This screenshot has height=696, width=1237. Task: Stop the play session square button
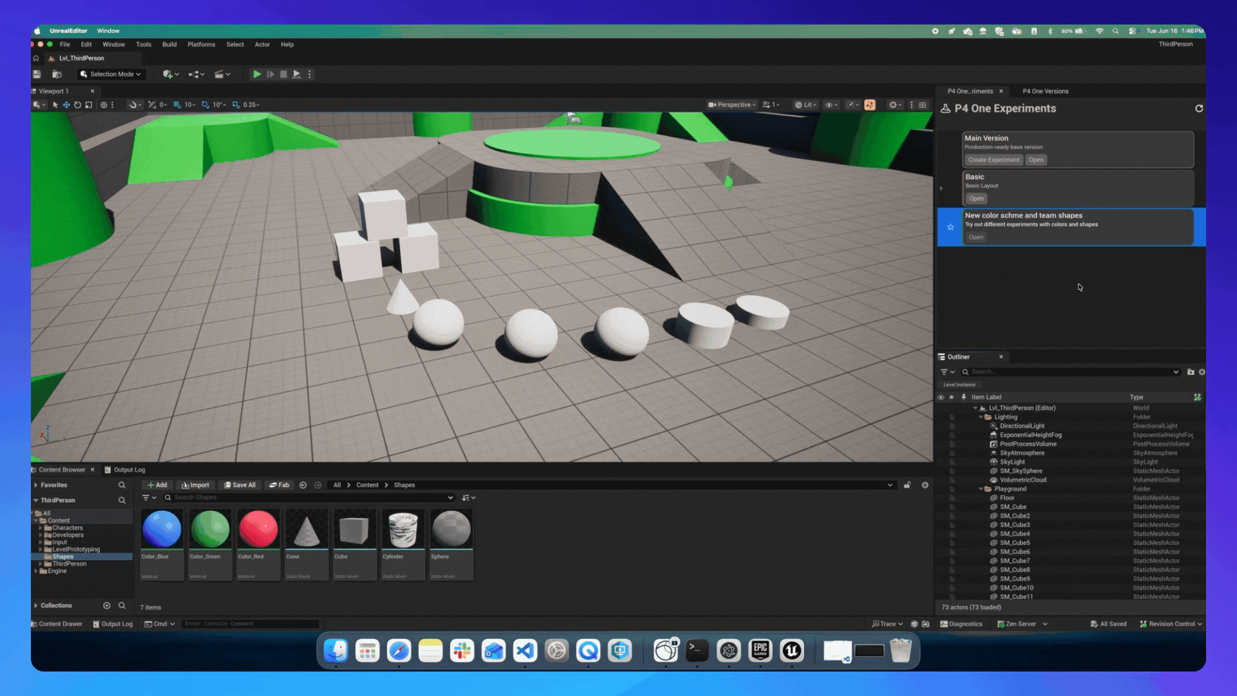283,74
